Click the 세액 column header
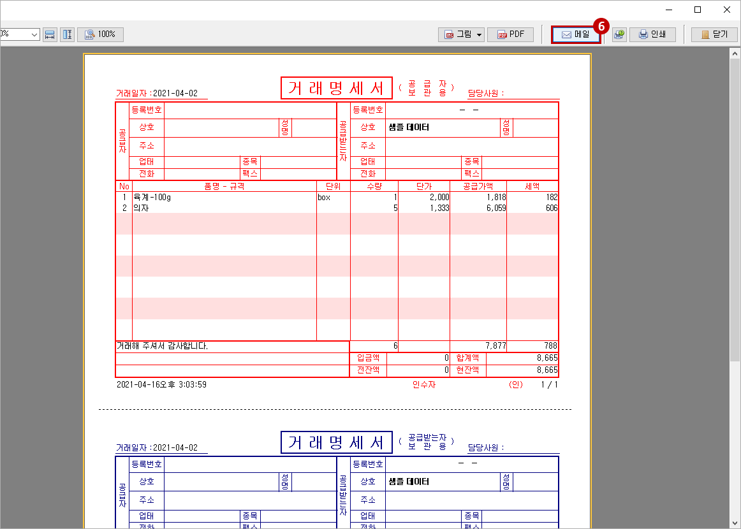This screenshot has width=741, height=529. click(x=532, y=186)
